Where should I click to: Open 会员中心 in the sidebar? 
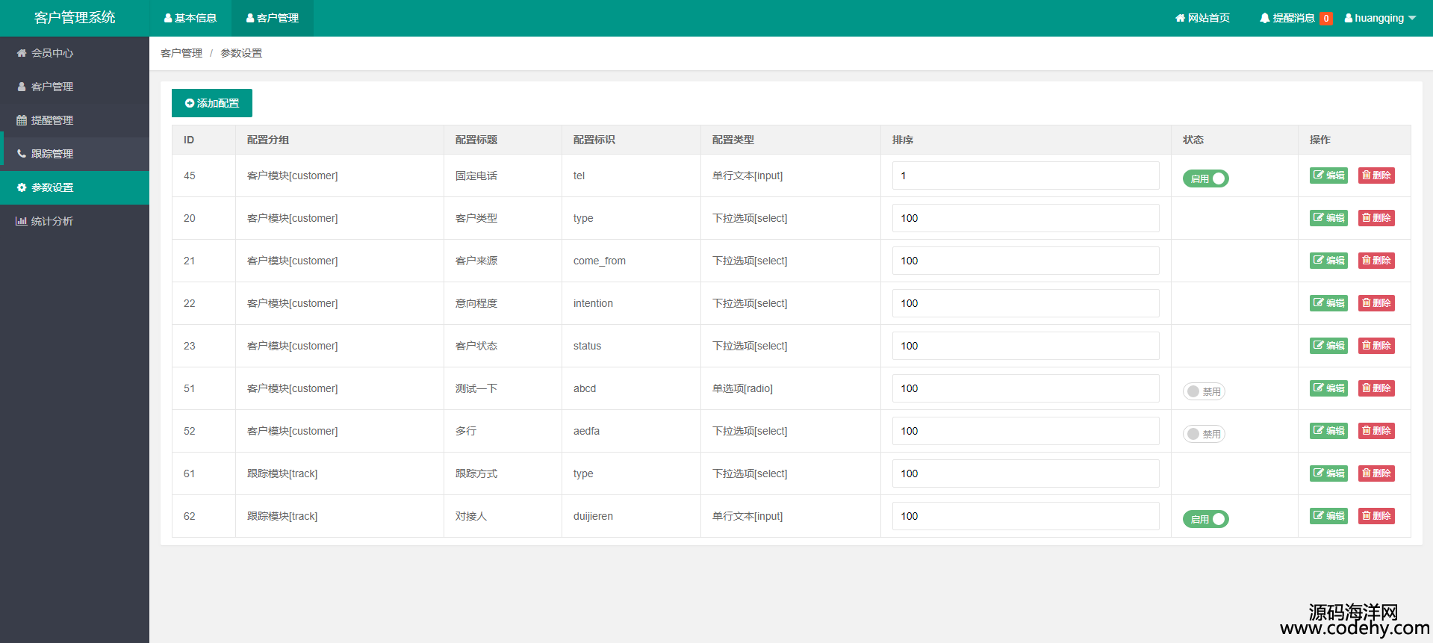click(75, 53)
